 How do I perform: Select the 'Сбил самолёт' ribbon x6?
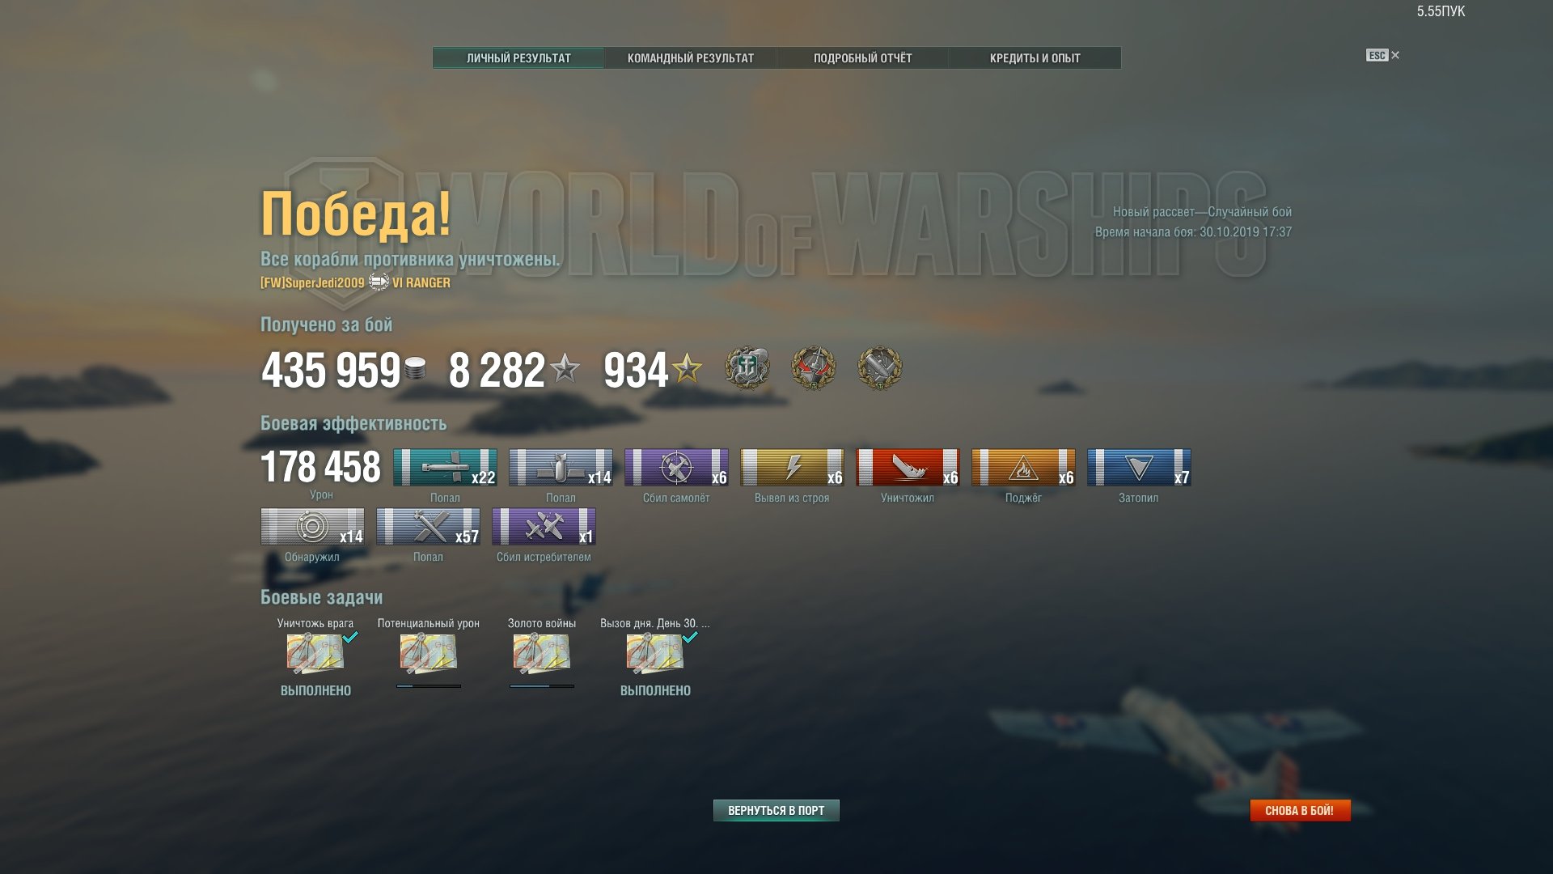676,467
